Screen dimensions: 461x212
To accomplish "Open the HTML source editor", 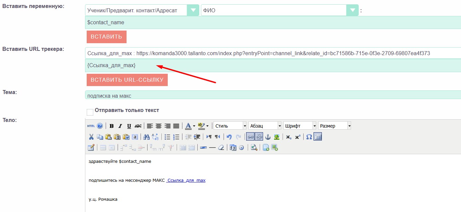I will 91,126.
